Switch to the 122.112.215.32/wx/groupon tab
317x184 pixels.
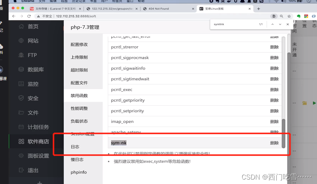tap(112, 9)
